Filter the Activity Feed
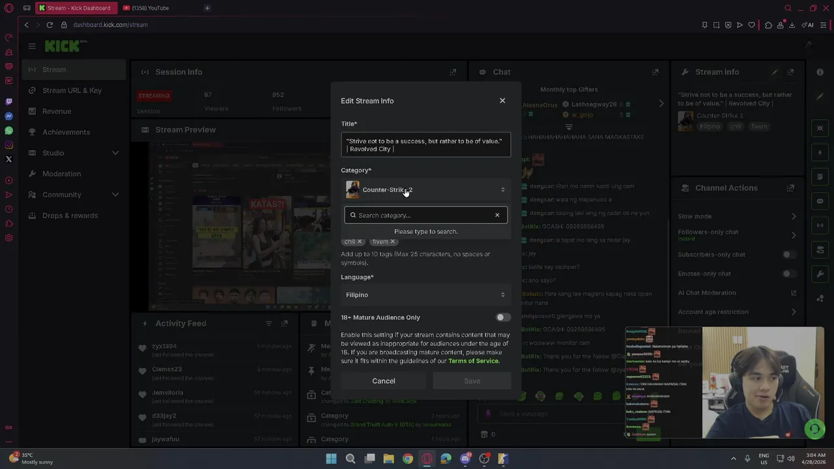 (x=268, y=324)
